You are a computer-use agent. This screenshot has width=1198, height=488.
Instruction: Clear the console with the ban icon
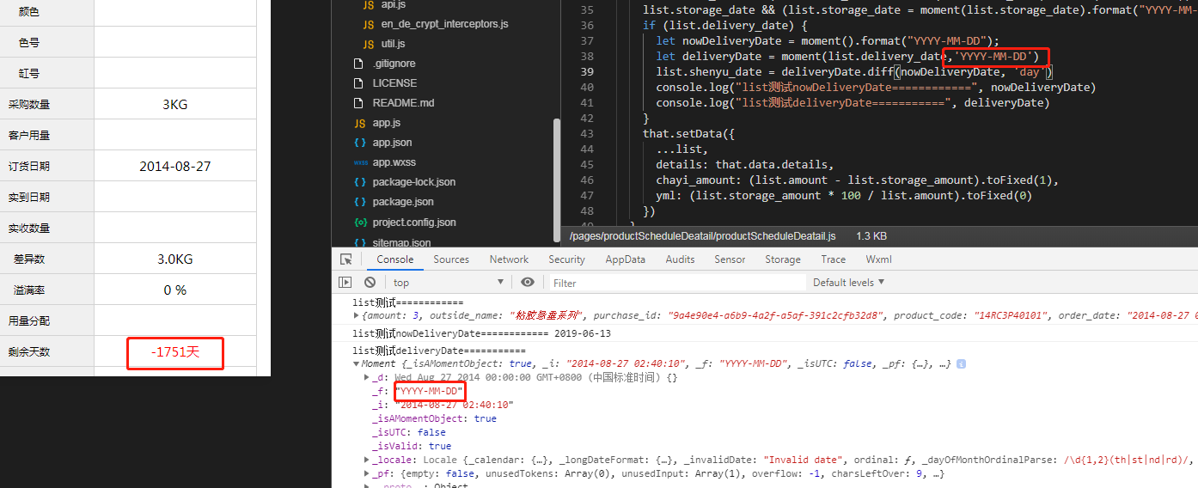point(370,282)
